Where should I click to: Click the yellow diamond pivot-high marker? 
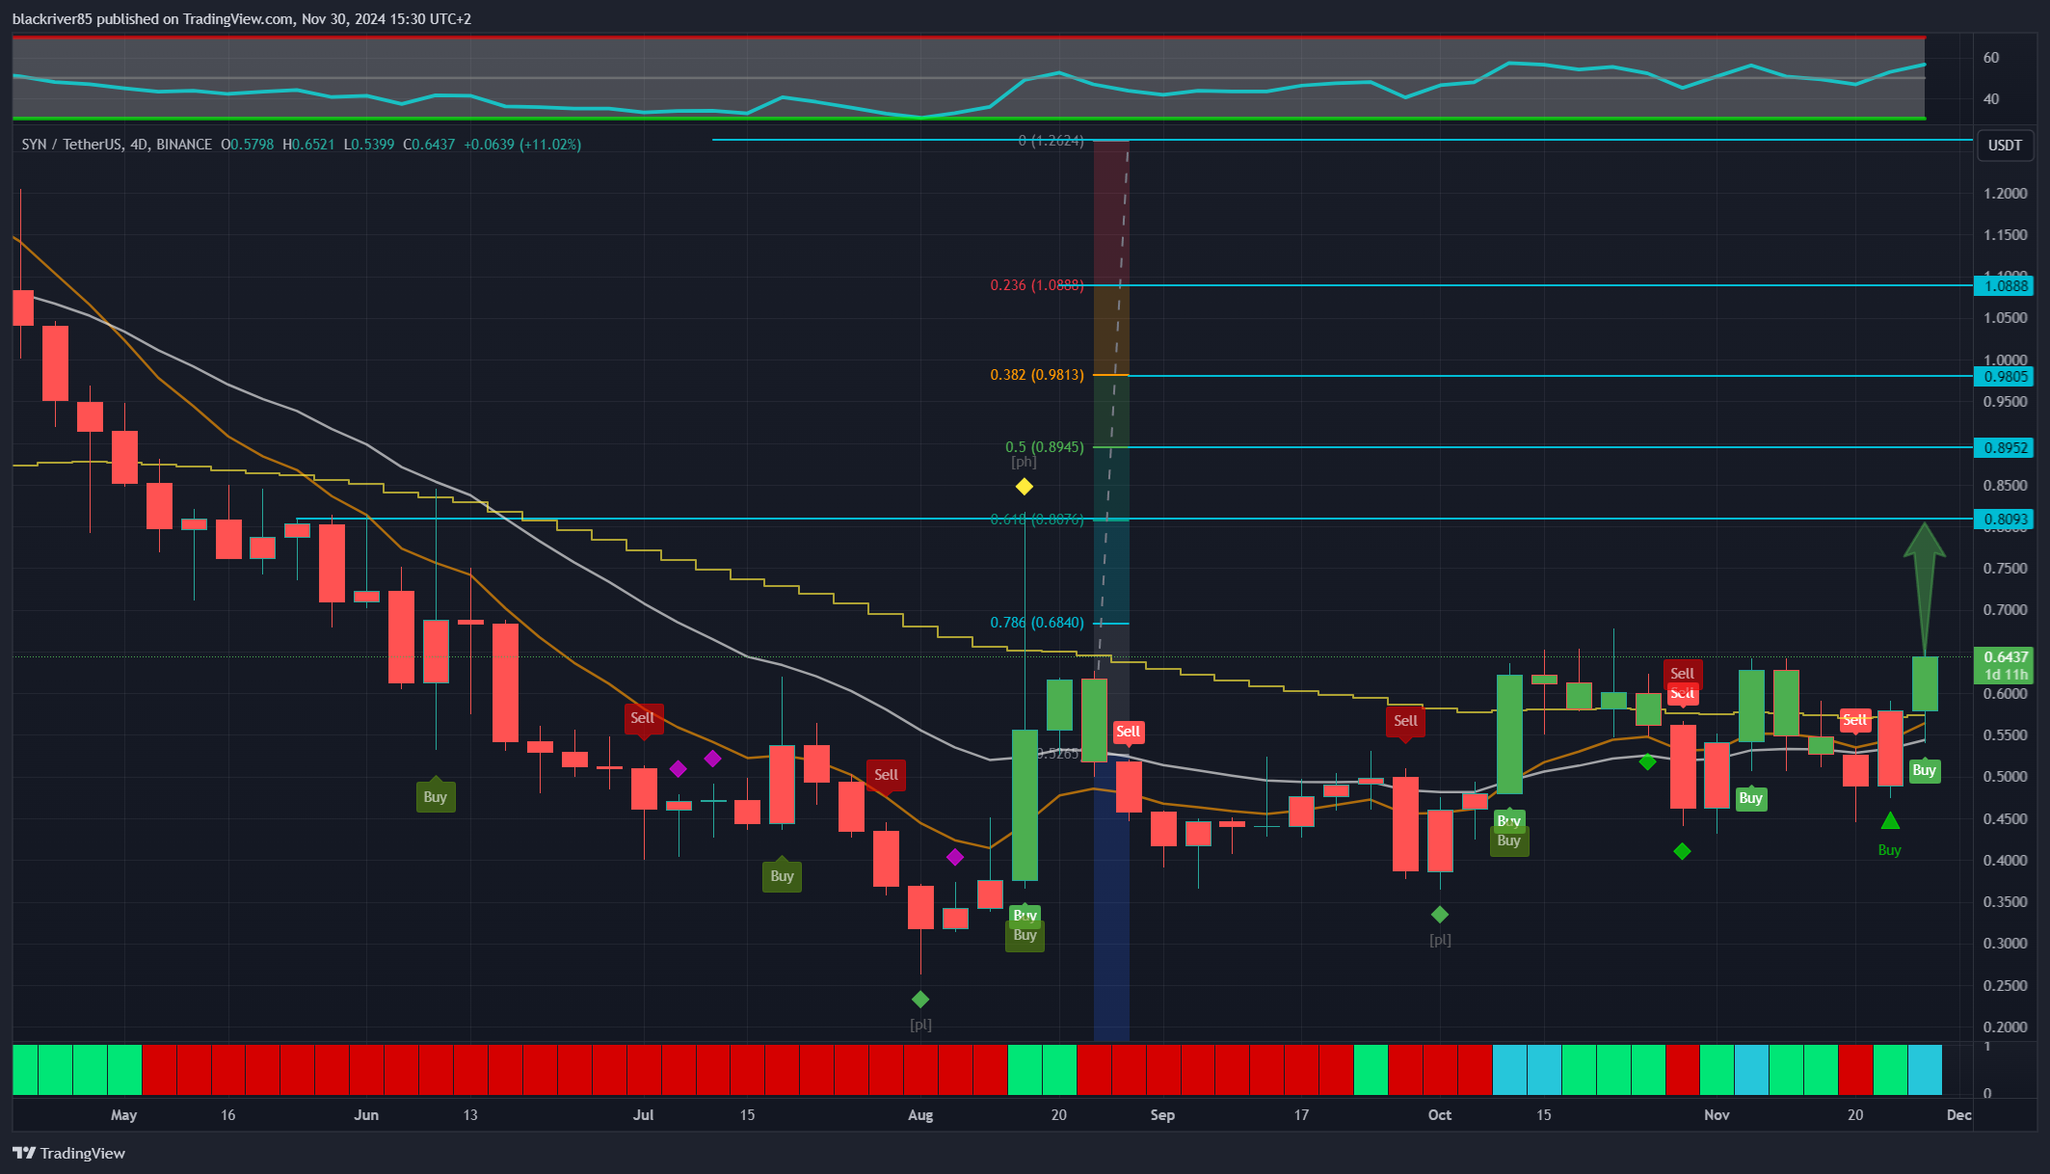click(x=1024, y=487)
